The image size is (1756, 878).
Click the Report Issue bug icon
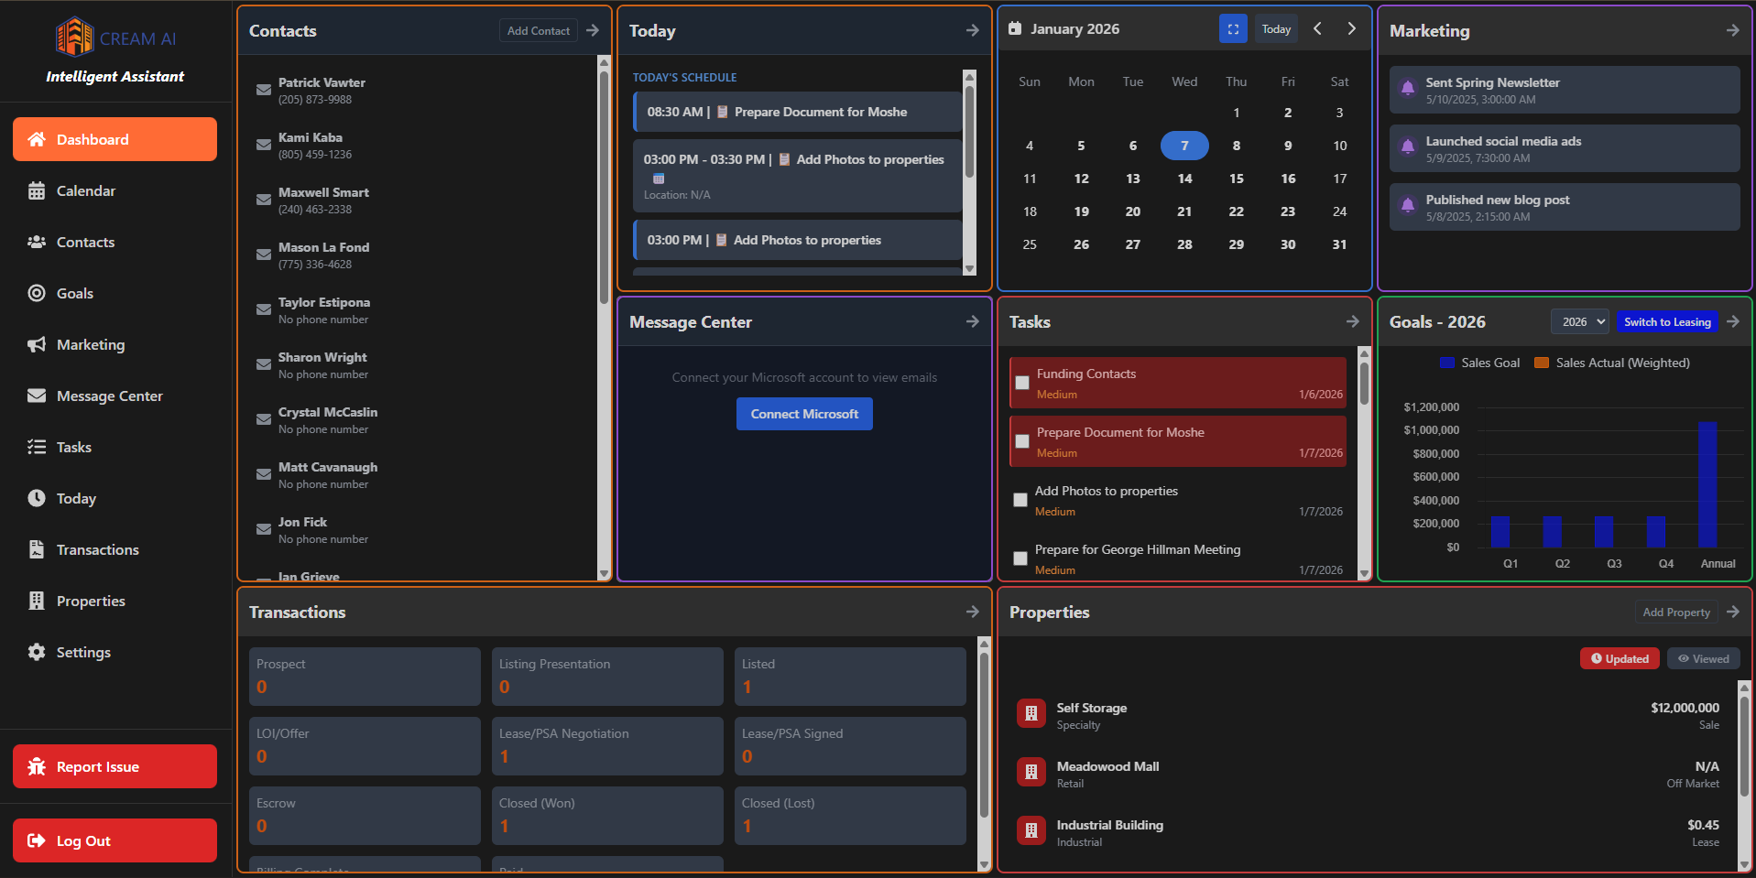coord(38,766)
